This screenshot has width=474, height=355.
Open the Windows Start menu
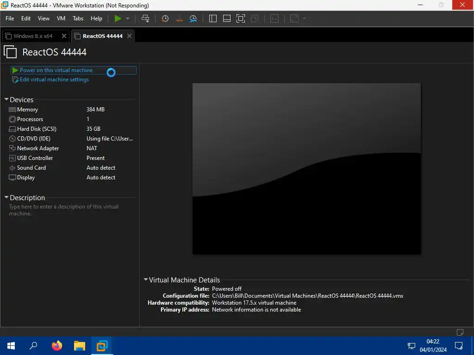11,346
